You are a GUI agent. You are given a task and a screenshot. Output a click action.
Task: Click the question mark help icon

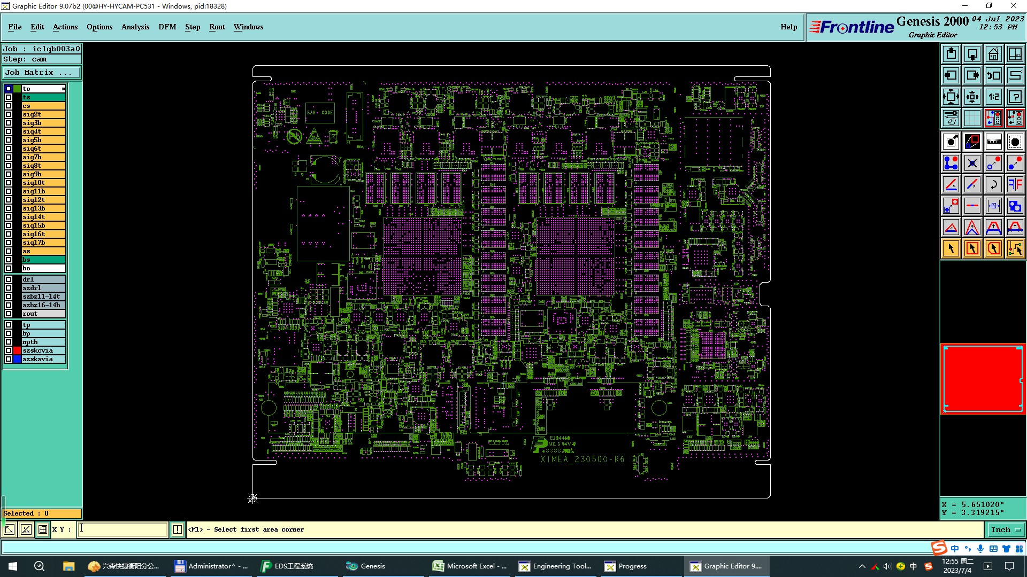click(1015, 97)
